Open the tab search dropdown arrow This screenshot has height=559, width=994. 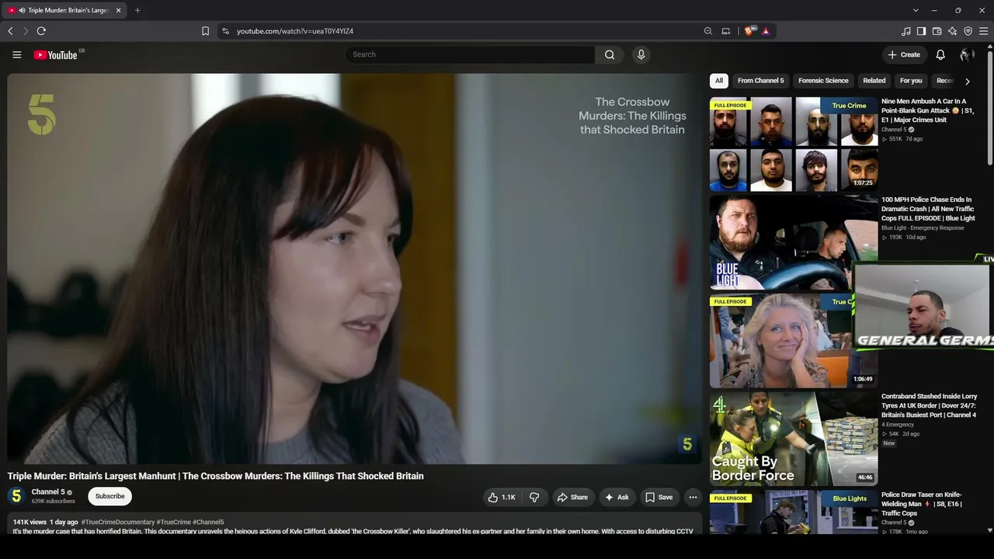pyautogui.click(x=916, y=10)
